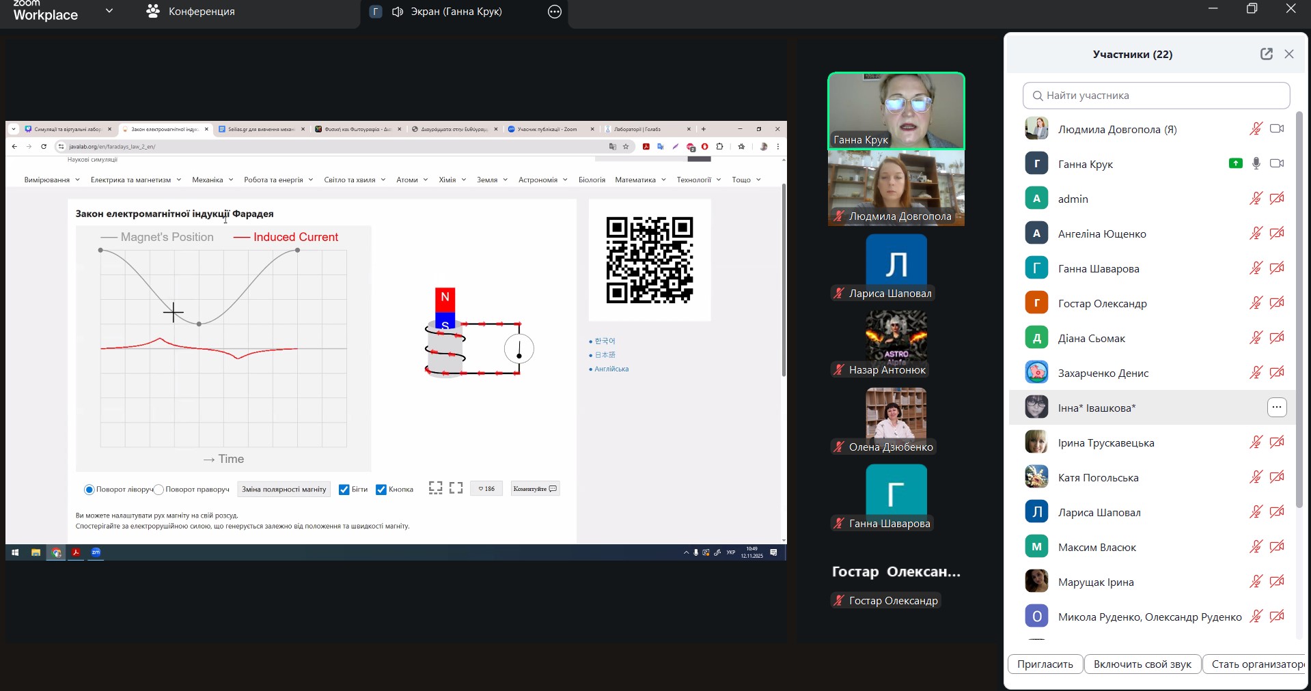Select the Поворот праворуч radio button
Screen dimensions: 1311x691
158,490
